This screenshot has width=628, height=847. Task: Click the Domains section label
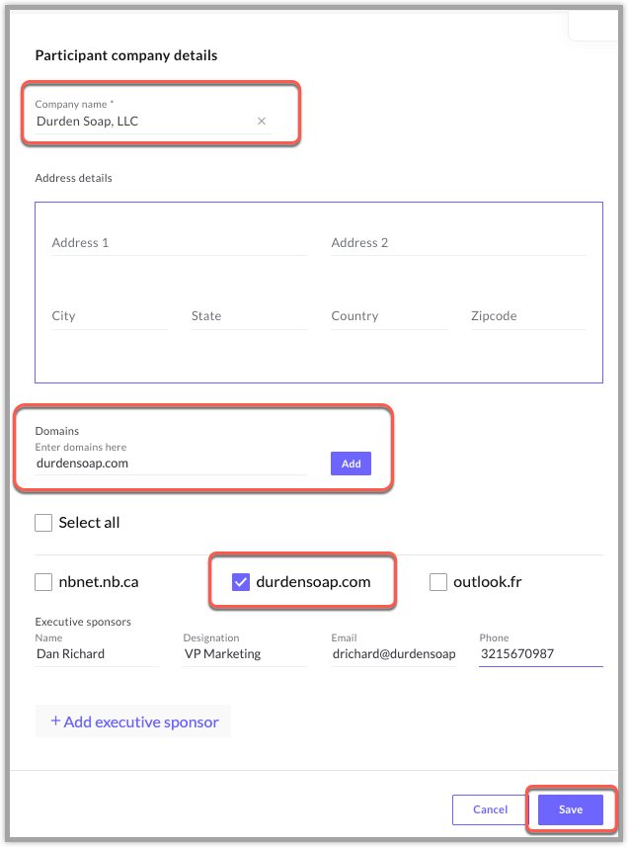57,431
